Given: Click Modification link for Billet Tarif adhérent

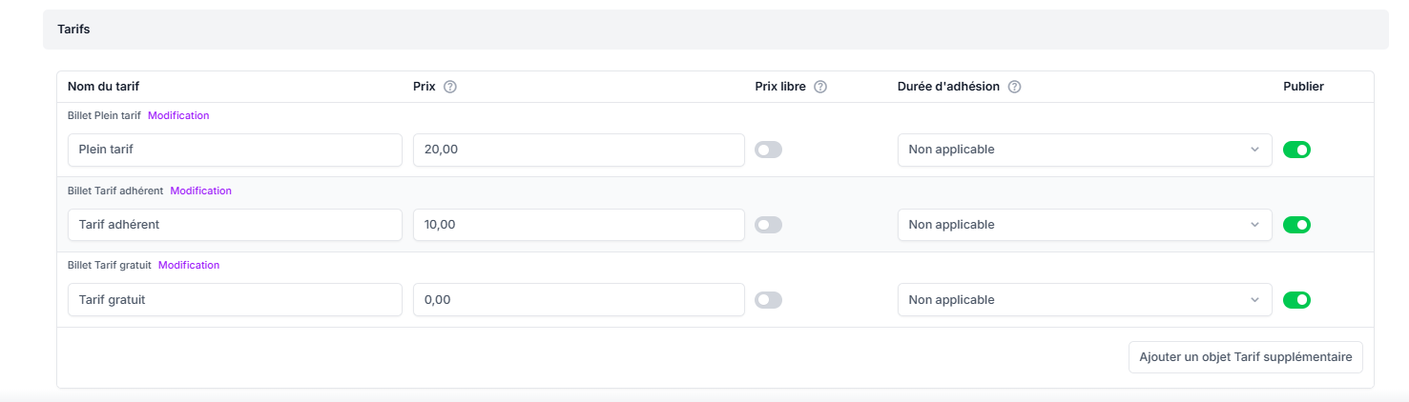Looking at the screenshot, I should pos(200,191).
